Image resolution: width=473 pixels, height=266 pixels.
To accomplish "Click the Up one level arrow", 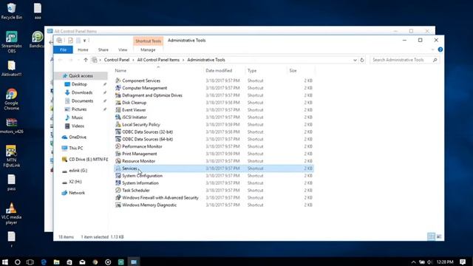I will tap(86, 60).
